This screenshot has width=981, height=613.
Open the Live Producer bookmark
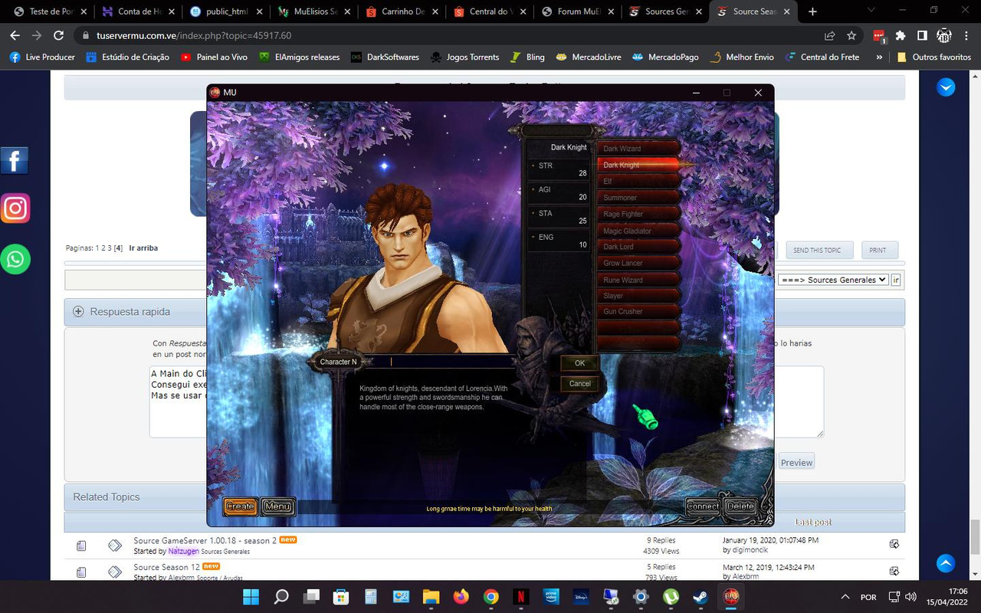(x=42, y=57)
